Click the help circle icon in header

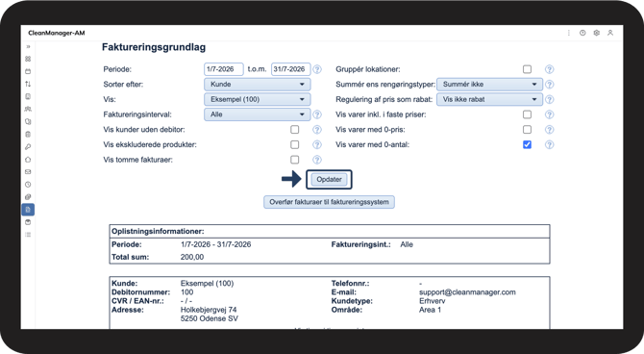[582, 33]
